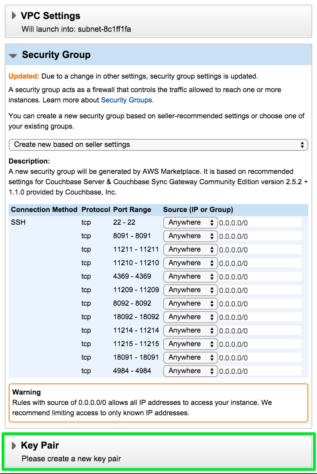Click the IP field for port 22
The image size is (317, 474).
[260, 223]
